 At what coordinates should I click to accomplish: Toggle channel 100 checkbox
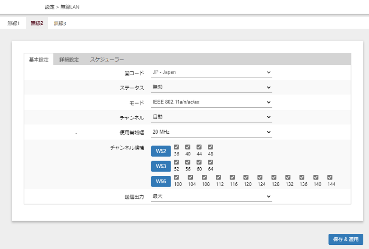pos(177,177)
